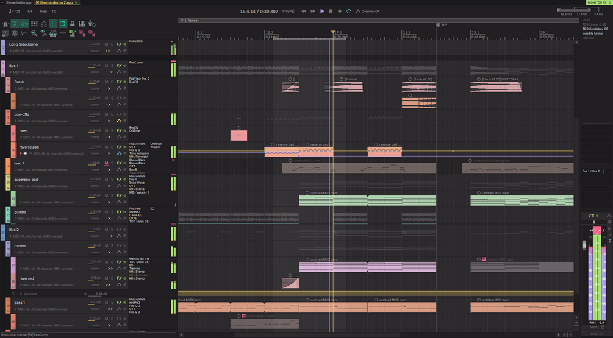613x338 pixels.
Task: Click the master track FX button
Action: point(592,216)
